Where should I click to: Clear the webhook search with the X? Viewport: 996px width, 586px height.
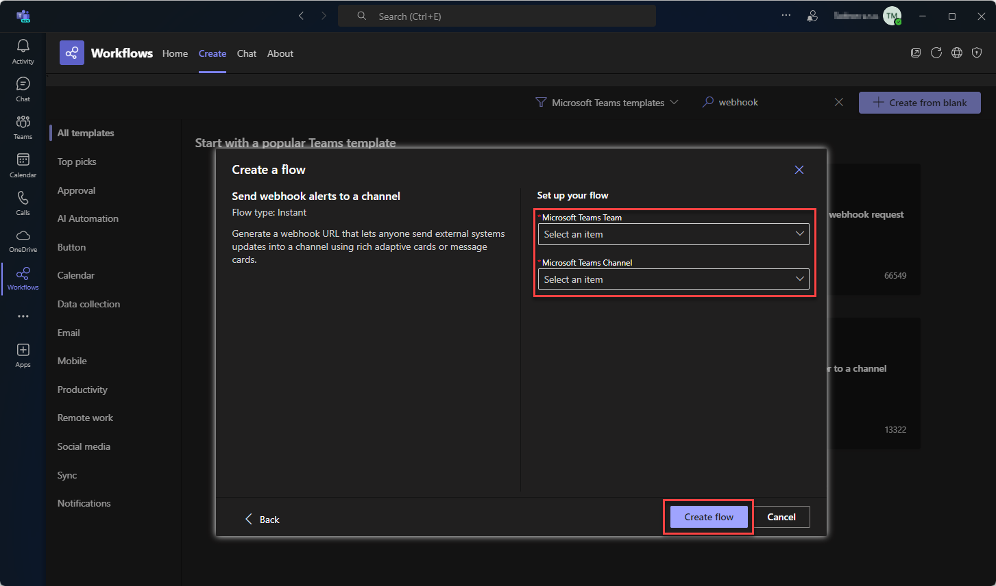[839, 101]
